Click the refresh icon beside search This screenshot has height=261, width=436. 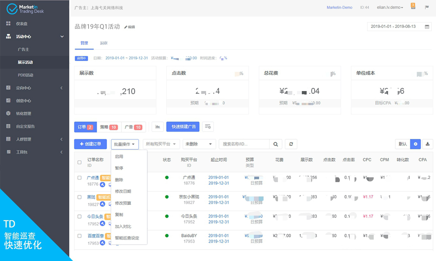pyautogui.click(x=291, y=144)
